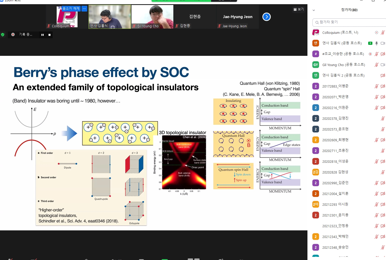The image size is (386, 260).
Task: Stop the meeting recording
Action: tap(49, 35)
